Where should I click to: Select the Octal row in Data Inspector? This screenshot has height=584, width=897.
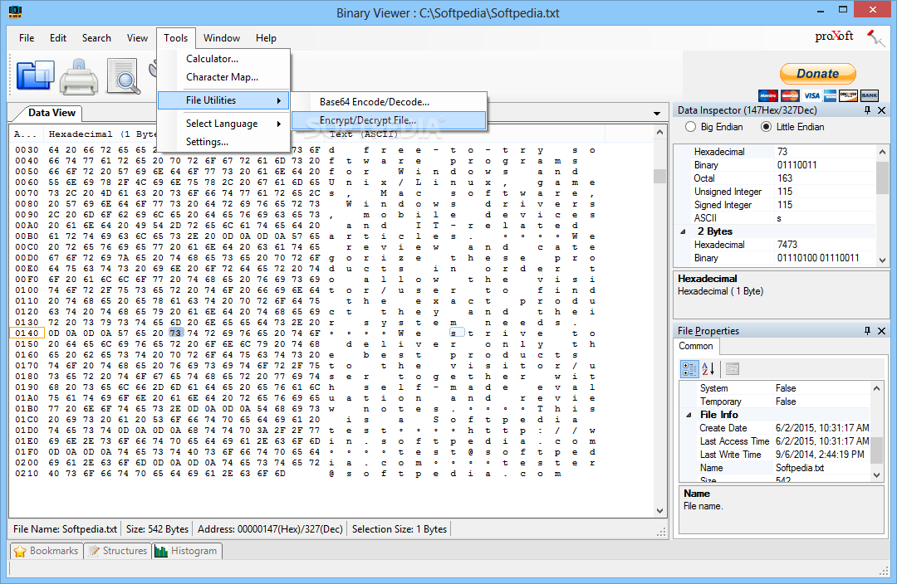775,178
